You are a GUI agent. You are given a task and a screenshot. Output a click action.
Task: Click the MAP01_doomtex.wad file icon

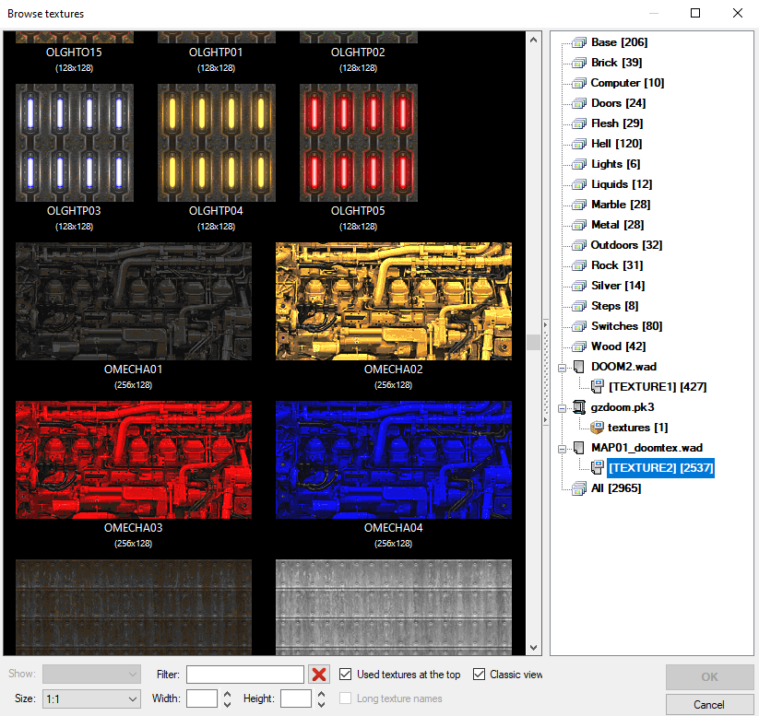(x=579, y=448)
